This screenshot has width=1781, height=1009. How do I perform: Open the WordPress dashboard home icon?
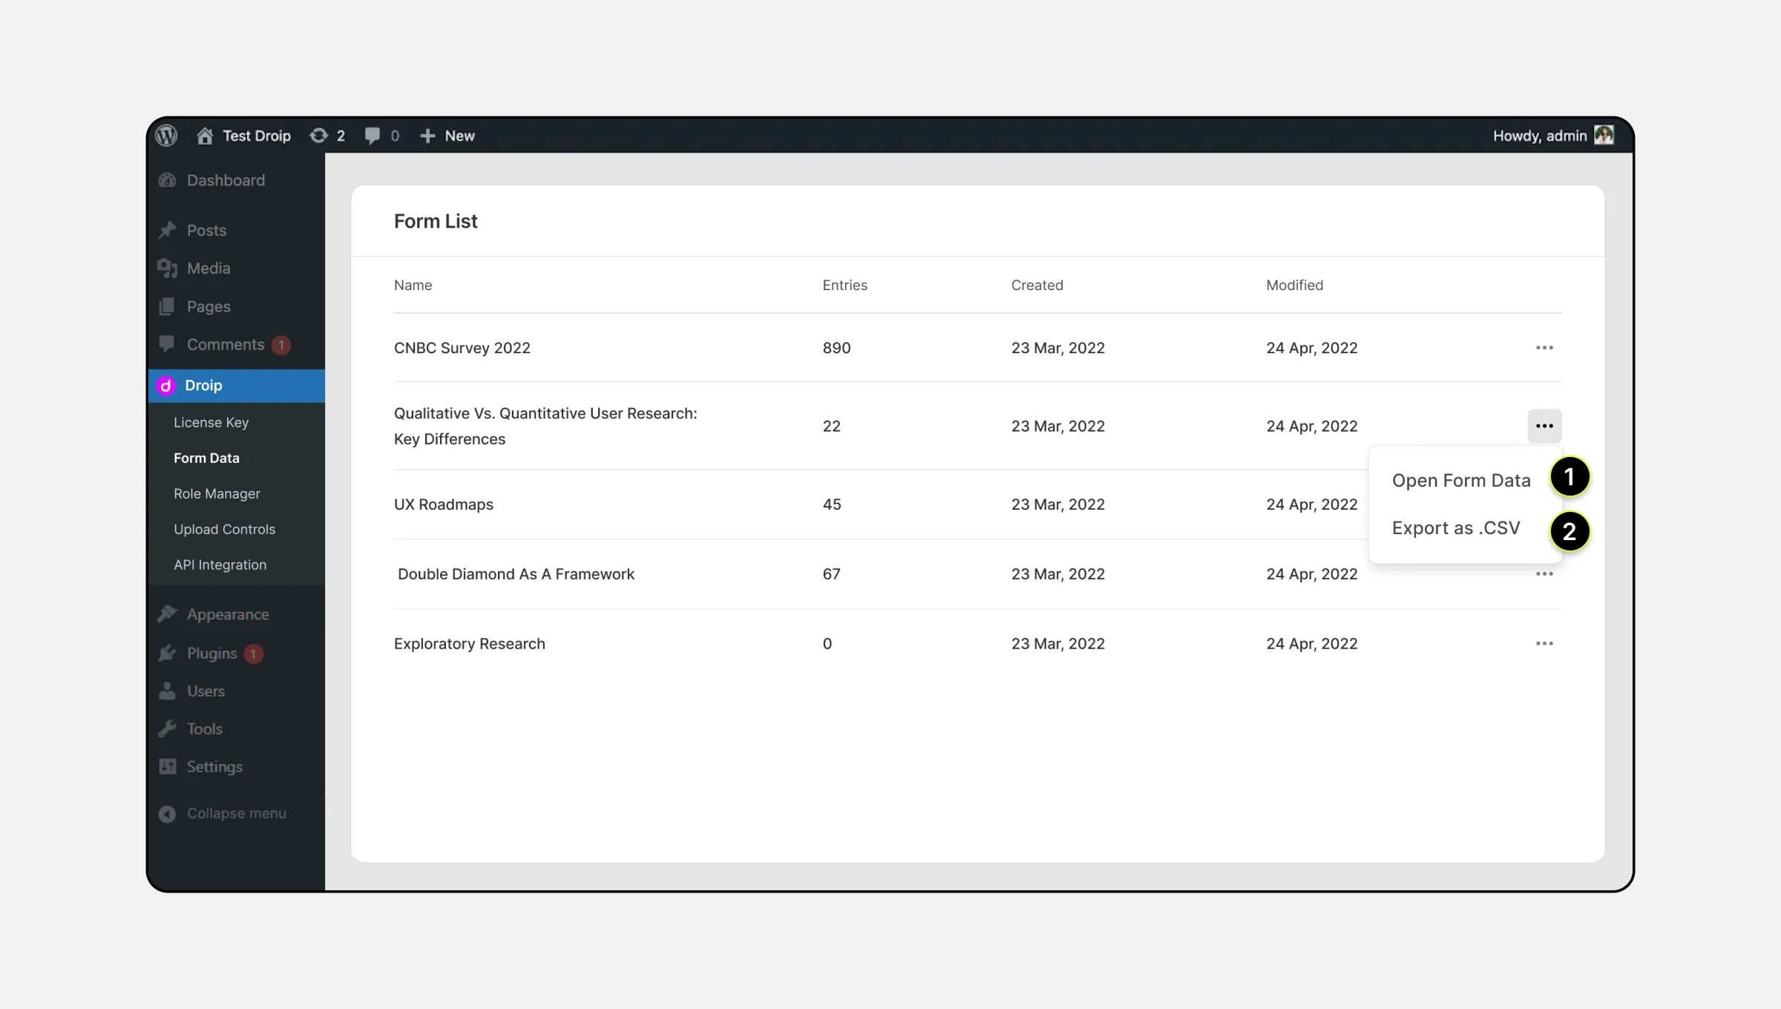coord(204,136)
